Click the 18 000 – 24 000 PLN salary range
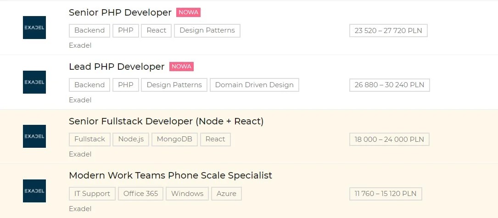The width and height of the screenshot is (498, 218). (x=389, y=139)
